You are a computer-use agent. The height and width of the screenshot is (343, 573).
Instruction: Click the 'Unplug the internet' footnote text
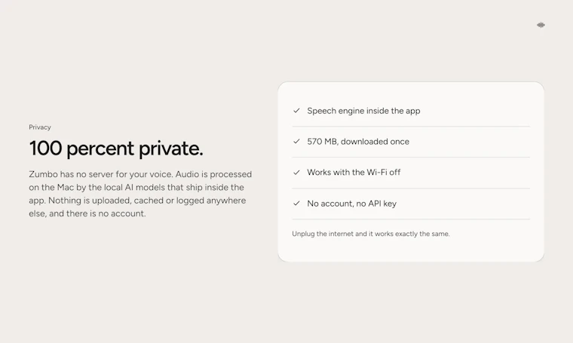[370, 234]
